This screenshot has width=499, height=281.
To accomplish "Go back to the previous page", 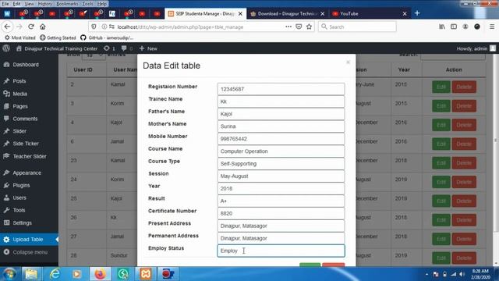I will click(x=7, y=27).
